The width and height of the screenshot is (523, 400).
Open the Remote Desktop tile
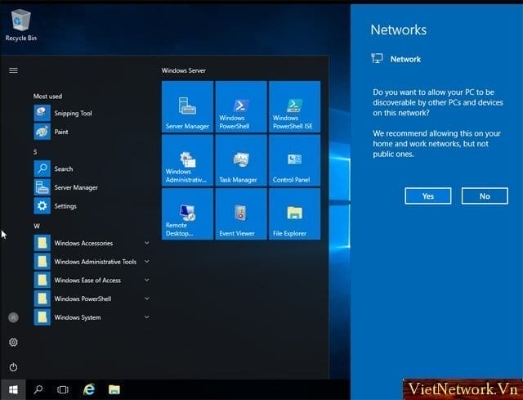tap(187, 214)
